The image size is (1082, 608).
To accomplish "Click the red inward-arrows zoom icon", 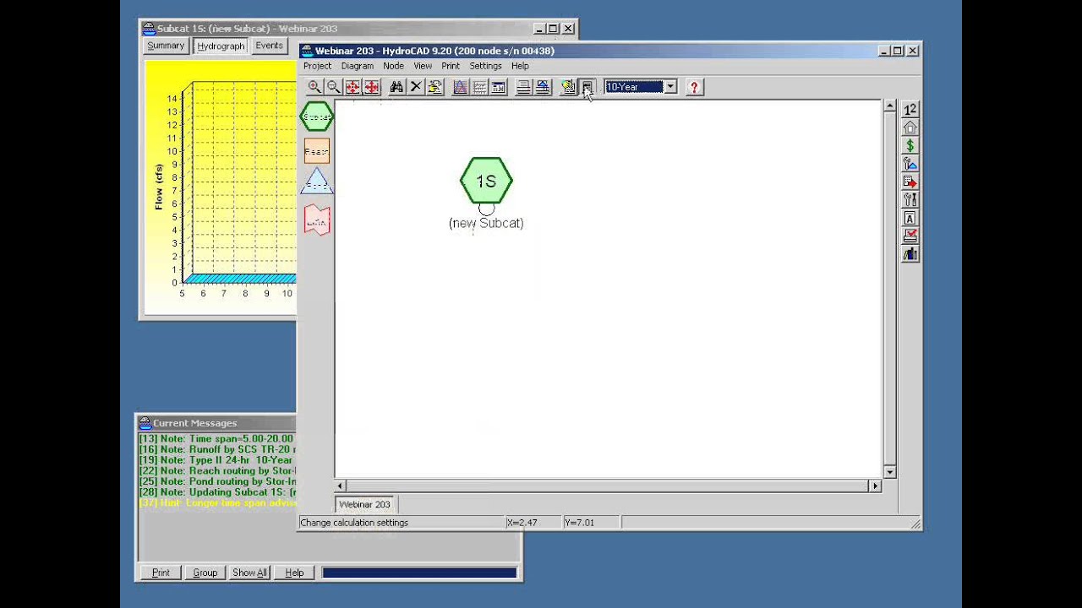I will (352, 87).
